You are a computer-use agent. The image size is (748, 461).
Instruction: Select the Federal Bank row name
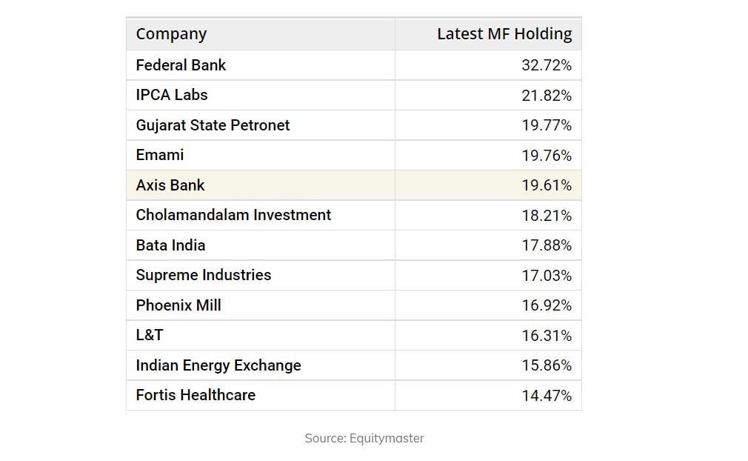181,65
